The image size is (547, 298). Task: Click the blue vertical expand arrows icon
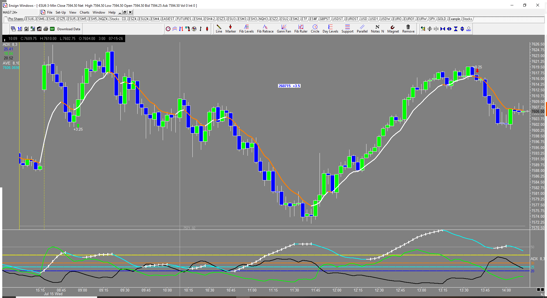[x=462, y=29]
